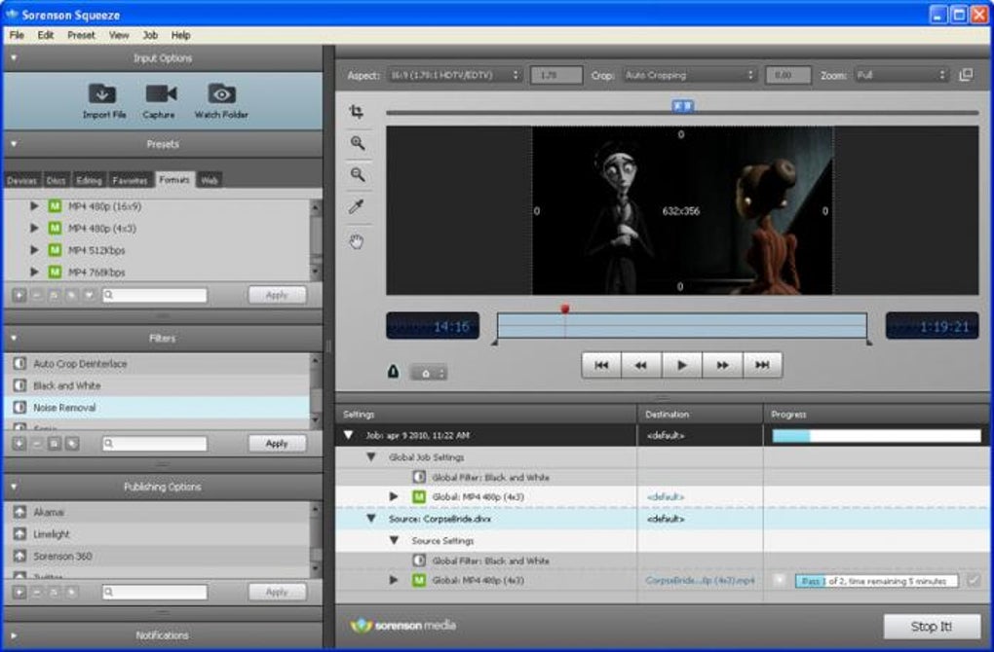Click the rewind button
The height and width of the screenshot is (652, 994).
point(641,365)
